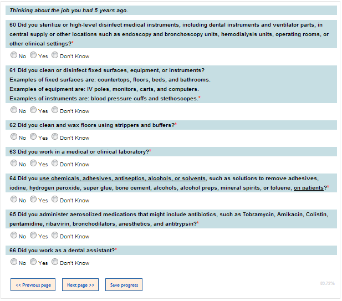Choose Don't Know for question 64
Screen dimensions: 342x301
click(55, 200)
